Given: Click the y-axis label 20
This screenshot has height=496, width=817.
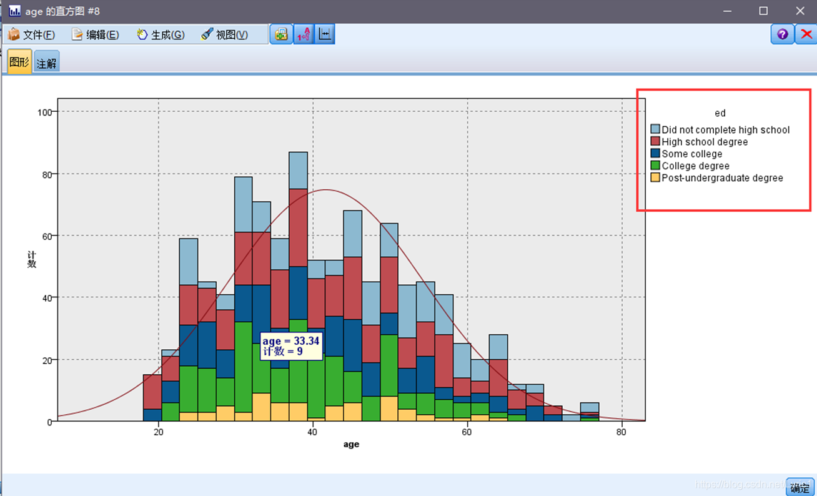Looking at the screenshot, I should (x=48, y=360).
